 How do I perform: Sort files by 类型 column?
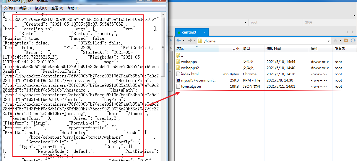pos(253,49)
